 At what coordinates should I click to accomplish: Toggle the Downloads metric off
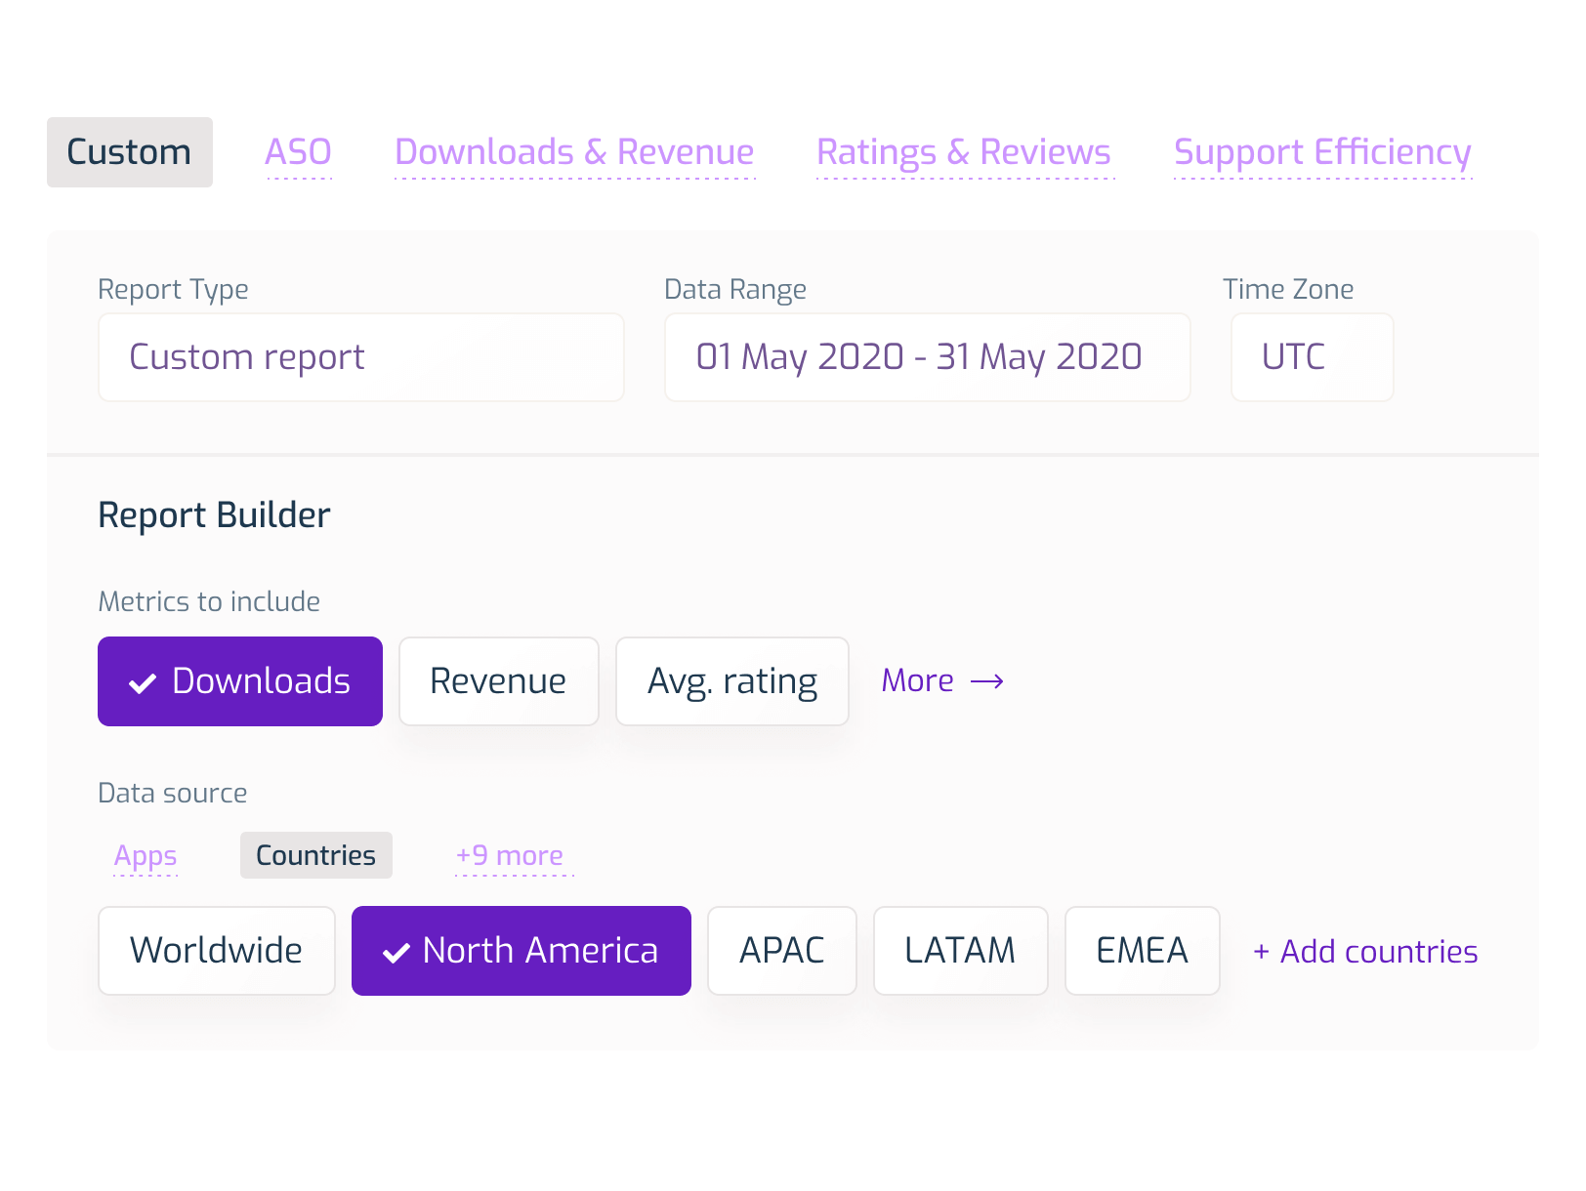(x=239, y=680)
